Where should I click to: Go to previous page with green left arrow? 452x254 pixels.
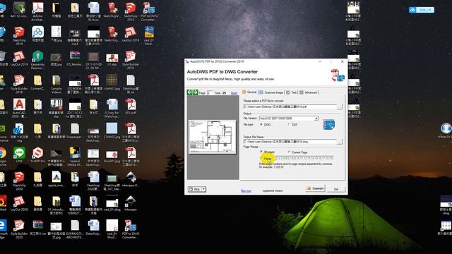point(190,92)
